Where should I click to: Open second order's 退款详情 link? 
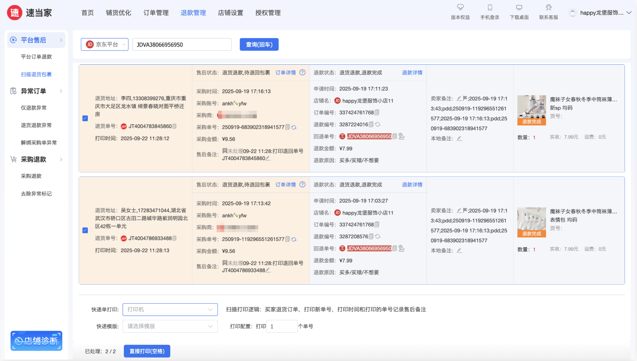tap(412, 185)
